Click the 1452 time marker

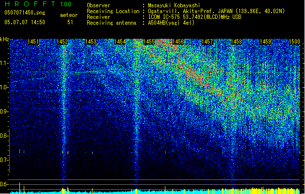pyautogui.click(x=62, y=42)
